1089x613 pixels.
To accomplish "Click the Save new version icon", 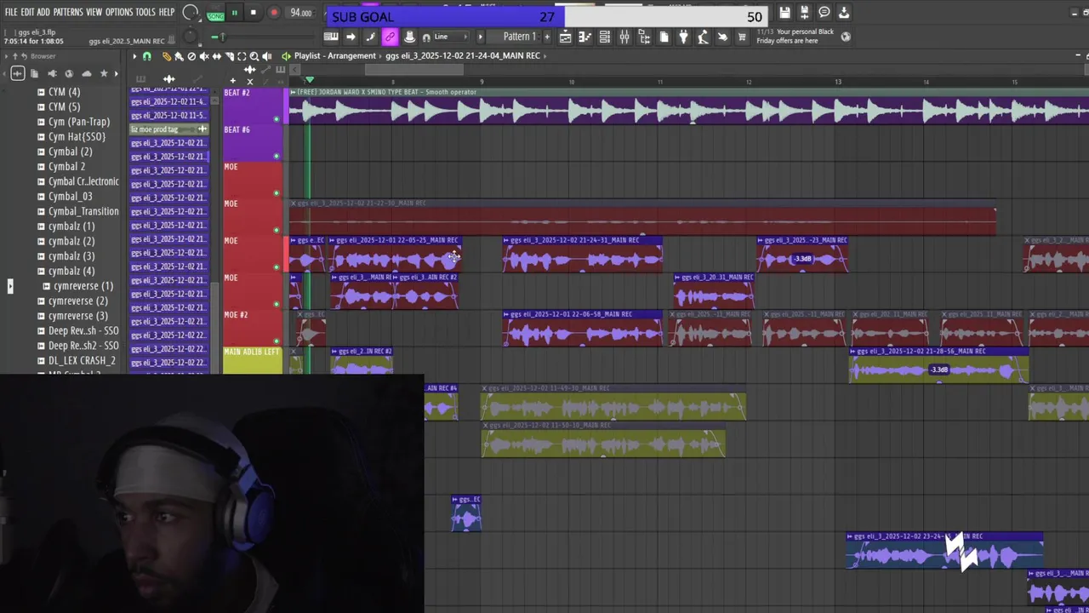I will (x=804, y=13).
